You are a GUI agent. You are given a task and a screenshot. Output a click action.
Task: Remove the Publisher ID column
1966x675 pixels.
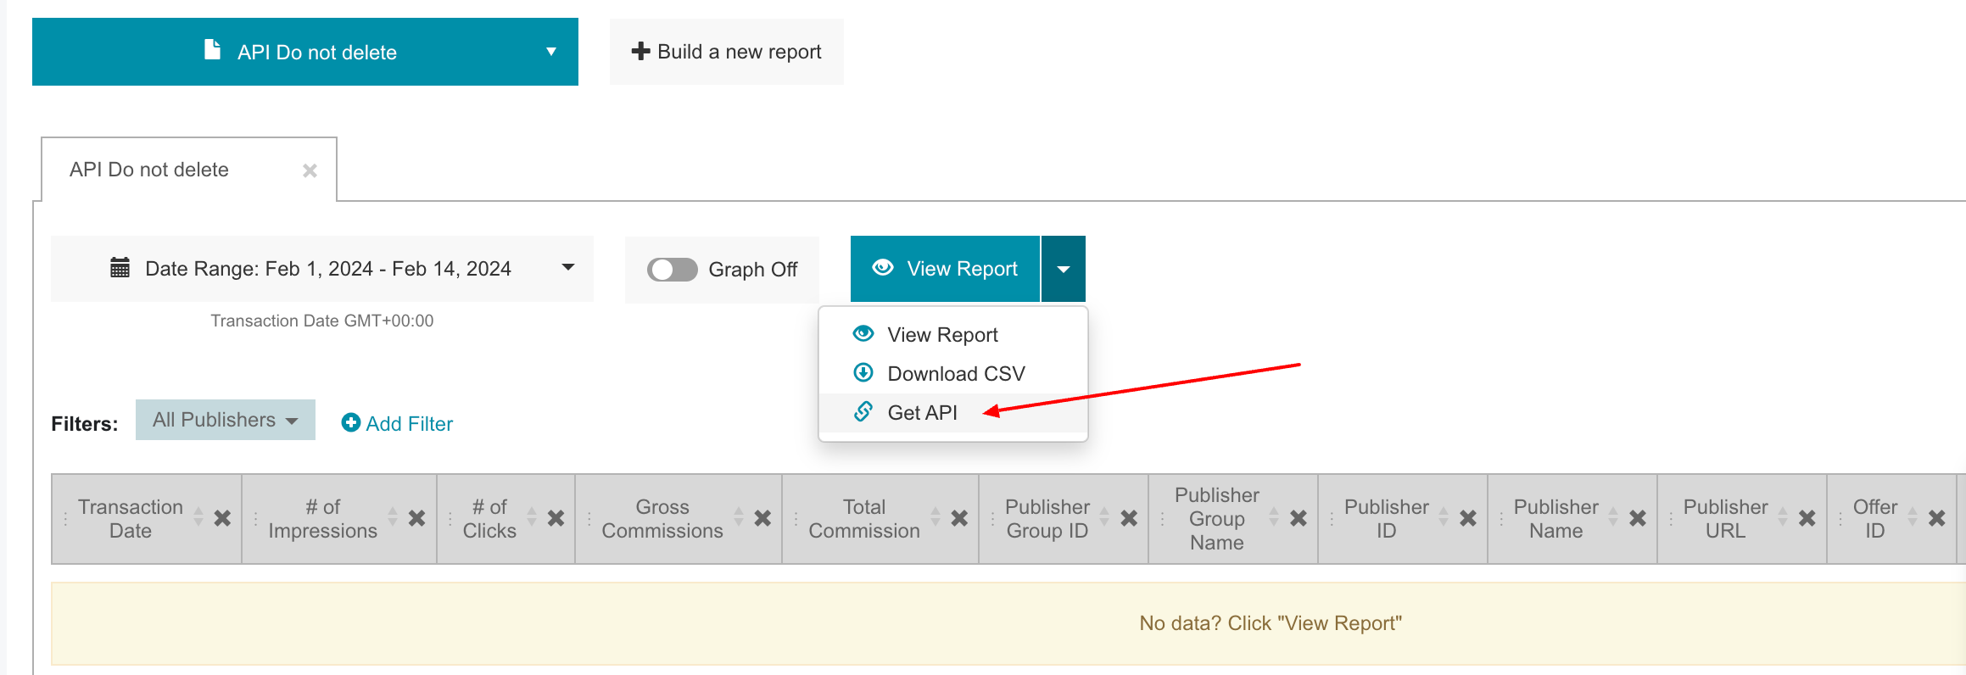[x=1468, y=518]
